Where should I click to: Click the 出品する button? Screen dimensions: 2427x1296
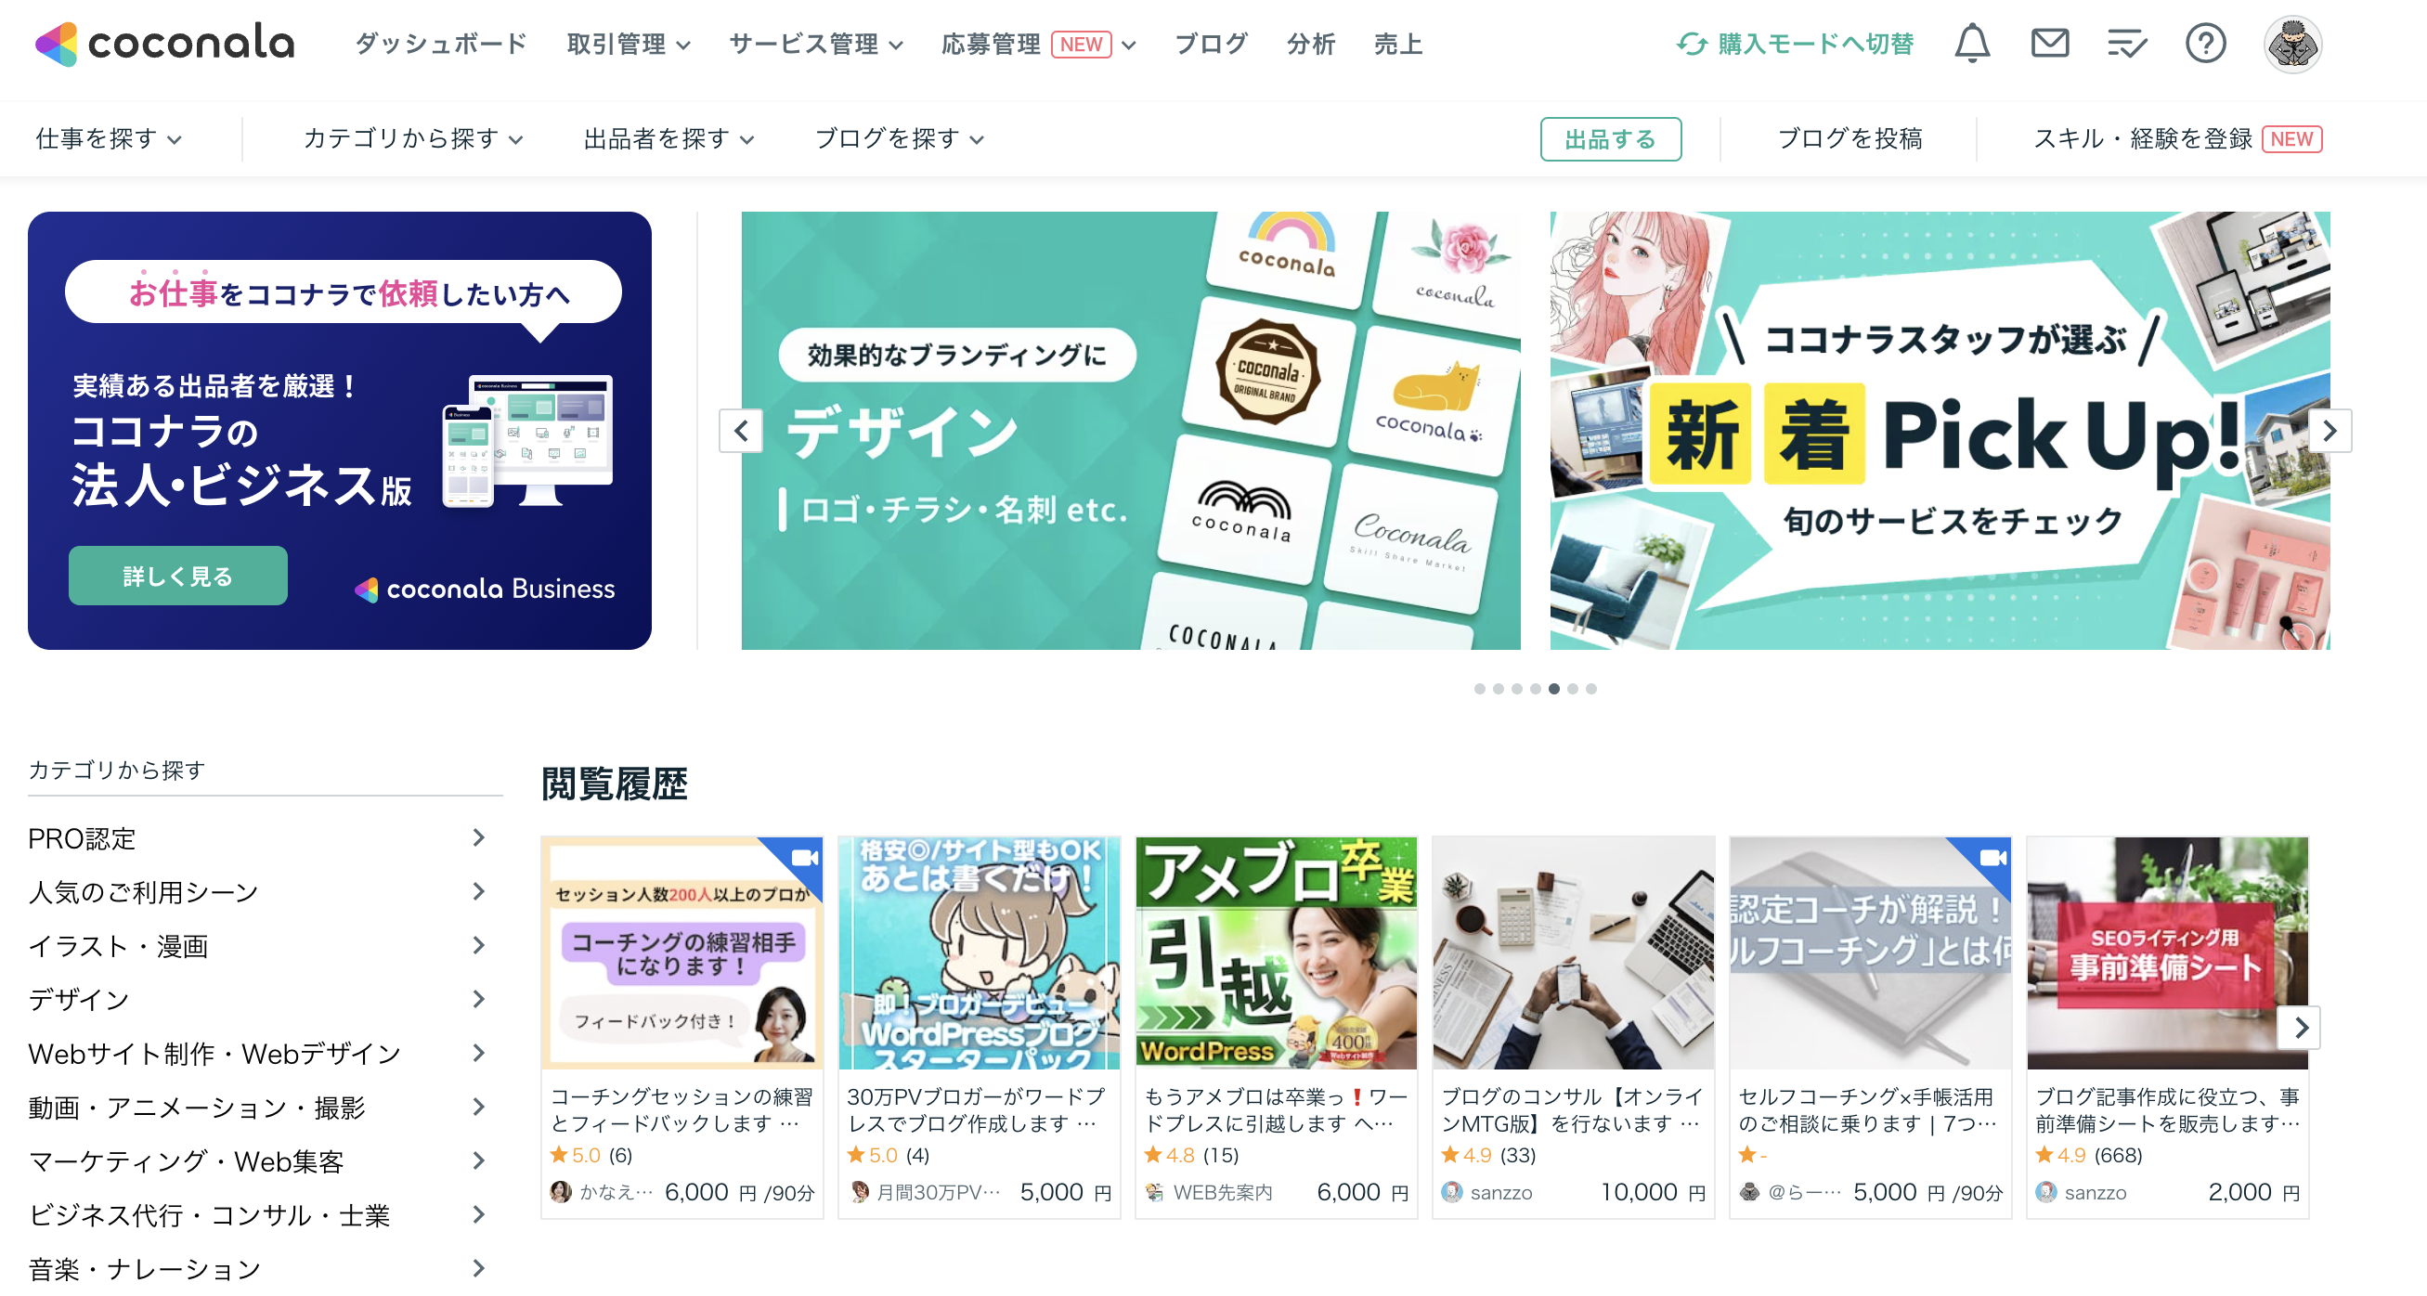coord(1610,138)
